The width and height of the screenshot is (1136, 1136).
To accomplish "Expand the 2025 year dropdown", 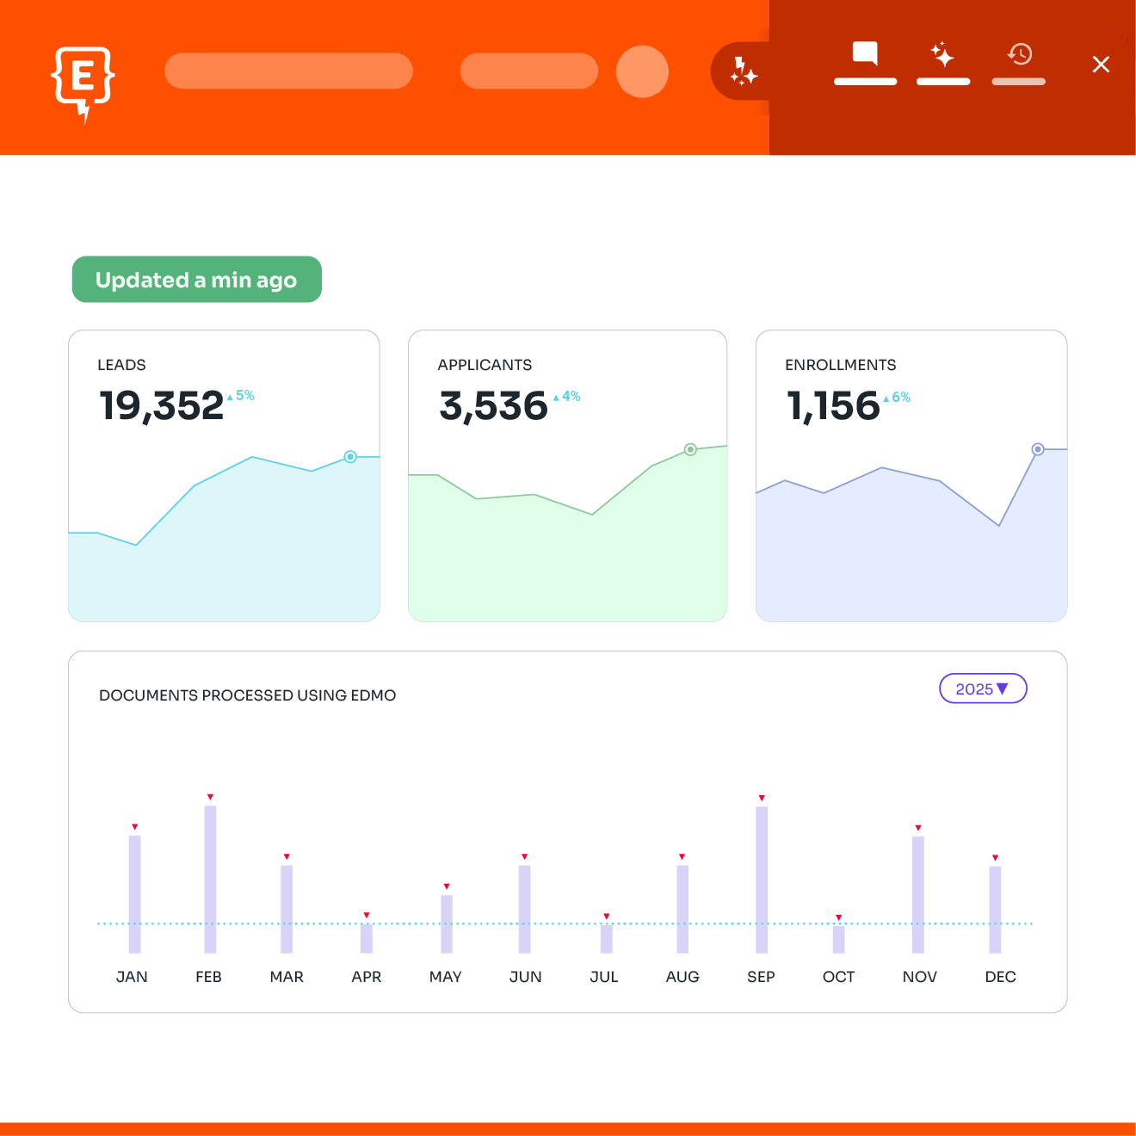I will [x=983, y=688].
